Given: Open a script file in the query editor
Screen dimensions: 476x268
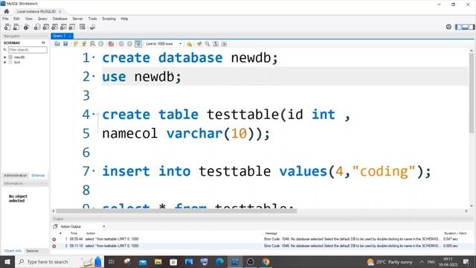Looking at the screenshot, I should 57,44.
